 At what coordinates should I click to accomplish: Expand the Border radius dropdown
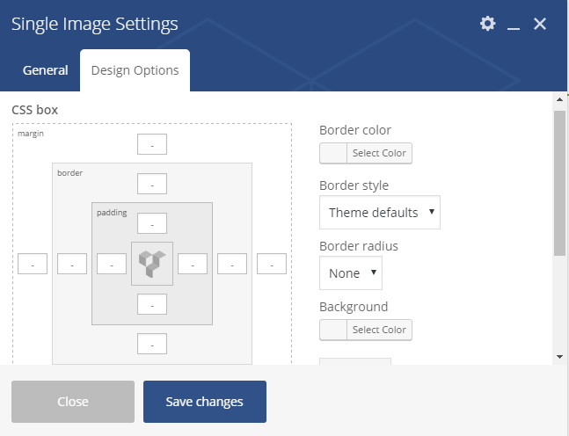point(351,272)
